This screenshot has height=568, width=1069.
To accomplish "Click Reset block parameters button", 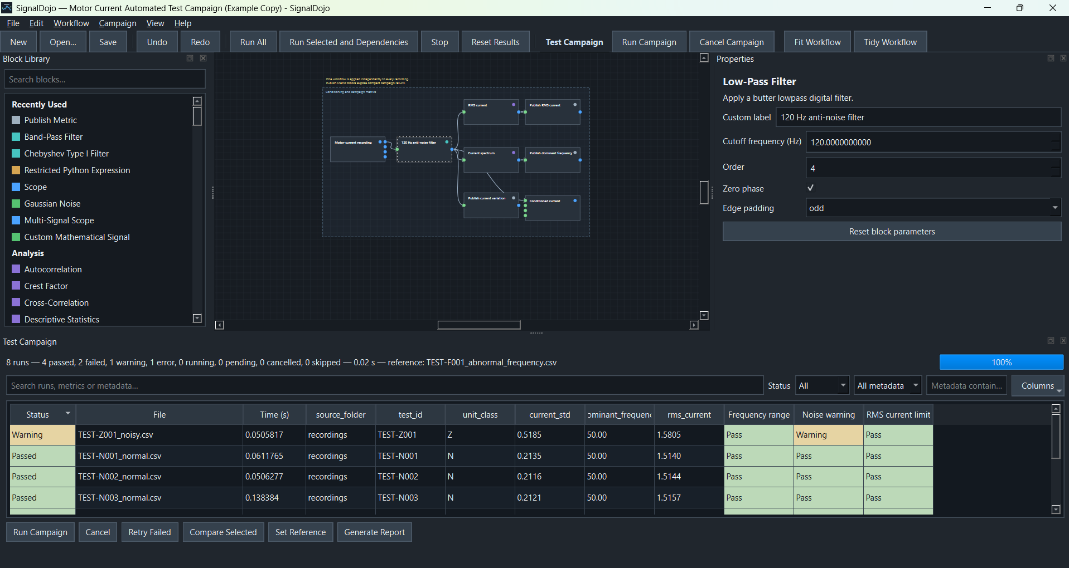I will (892, 232).
